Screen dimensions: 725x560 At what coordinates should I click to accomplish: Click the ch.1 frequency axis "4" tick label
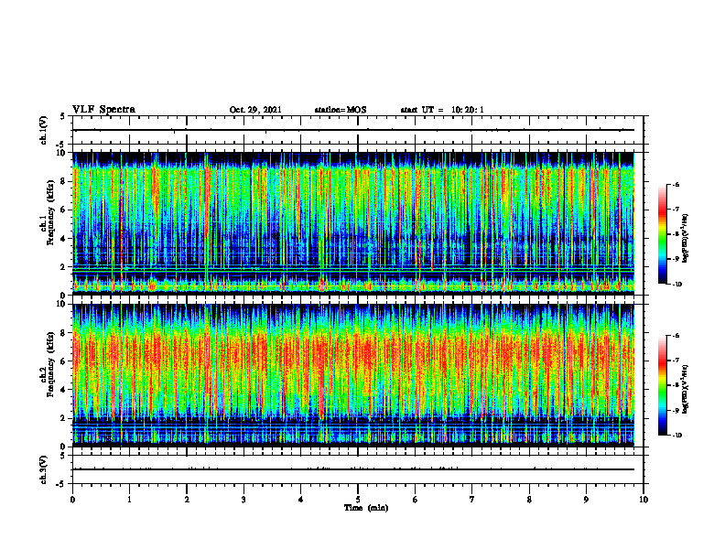click(x=63, y=239)
